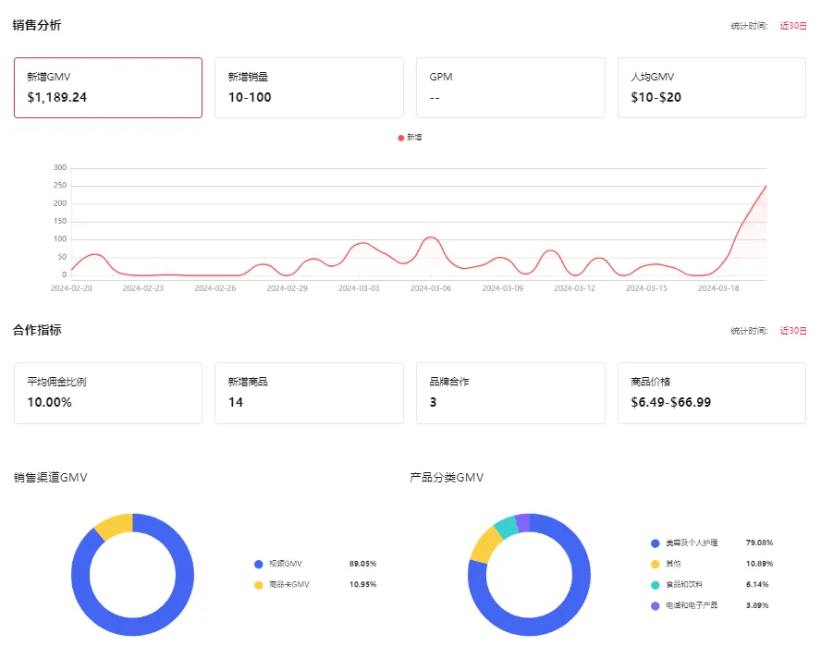Open 近30日 time range in 合作指标 section
The height and width of the screenshot is (658, 821).
coord(793,331)
